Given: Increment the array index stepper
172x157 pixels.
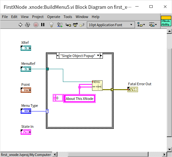Looking at the screenshot, I should pos(54,96).
